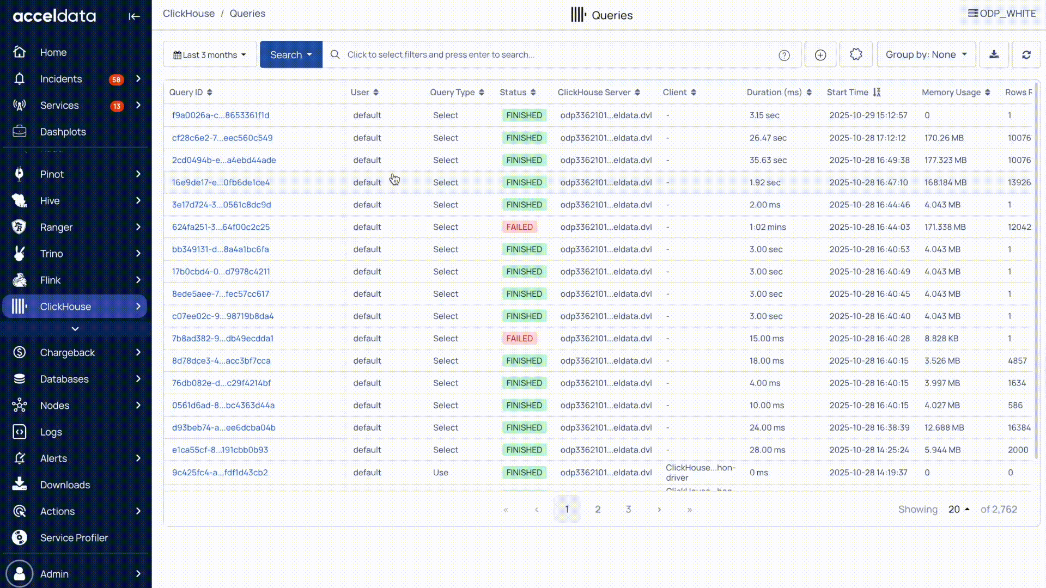Open the Group by: None dropdown
The image size is (1046, 588).
pyautogui.click(x=926, y=54)
